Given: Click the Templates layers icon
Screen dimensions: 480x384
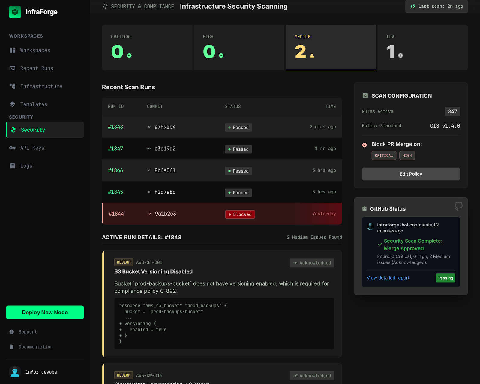Looking at the screenshot, I should [12, 104].
